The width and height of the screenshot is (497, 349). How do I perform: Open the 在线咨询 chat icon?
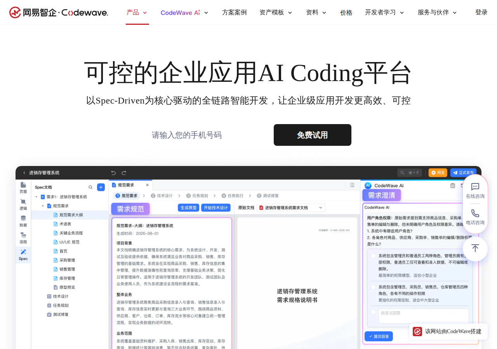[x=475, y=187]
